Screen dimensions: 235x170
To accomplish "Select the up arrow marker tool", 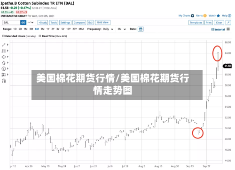I will coord(4,63).
